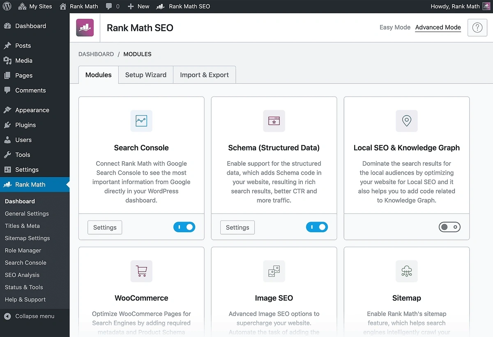The image size is (493, 337).
Task: Open Rank Math Dashboard submenu item
Action: point(20,201)
